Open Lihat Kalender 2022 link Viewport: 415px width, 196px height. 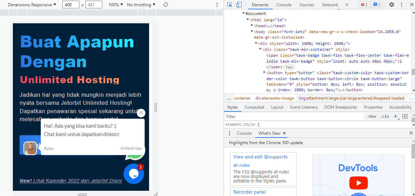(71, 181)
